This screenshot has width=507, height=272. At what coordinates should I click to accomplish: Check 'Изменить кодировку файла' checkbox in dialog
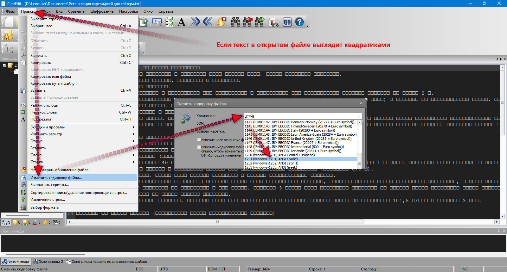[x=199, y=147]
